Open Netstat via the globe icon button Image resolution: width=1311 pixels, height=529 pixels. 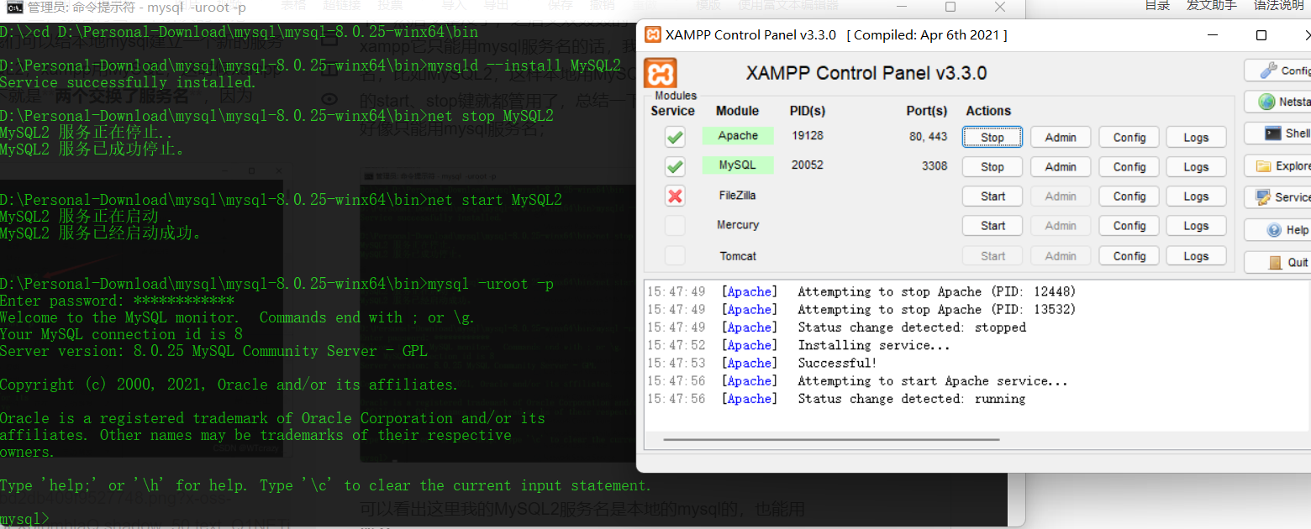point(1277,102)
